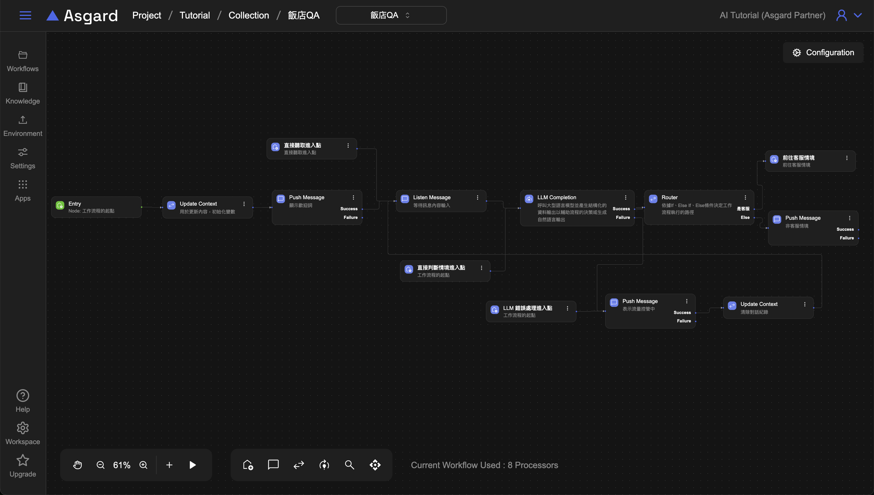Go to Knowledge in the sidebar
Screen dimensions: 874x495
click(x=23, y=93)
